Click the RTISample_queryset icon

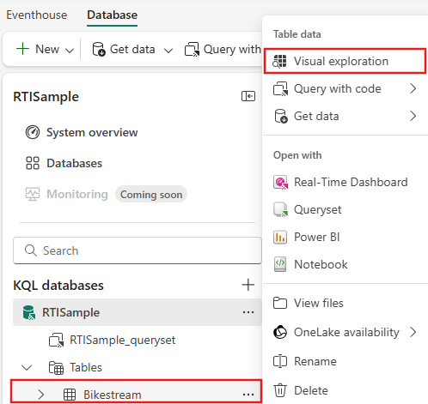coord(56,340)
